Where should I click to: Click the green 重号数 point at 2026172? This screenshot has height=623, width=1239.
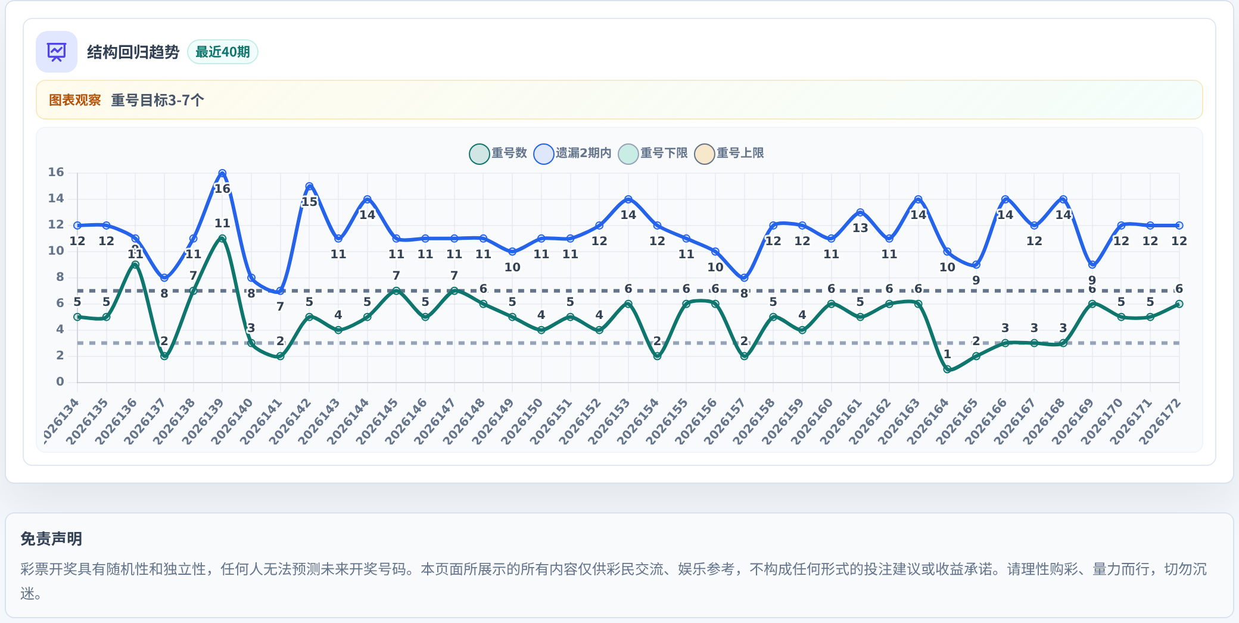1179,304
